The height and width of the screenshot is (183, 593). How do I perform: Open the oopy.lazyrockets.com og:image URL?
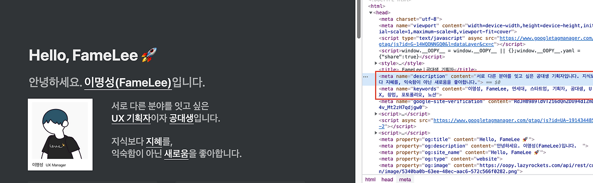[486, 168]
